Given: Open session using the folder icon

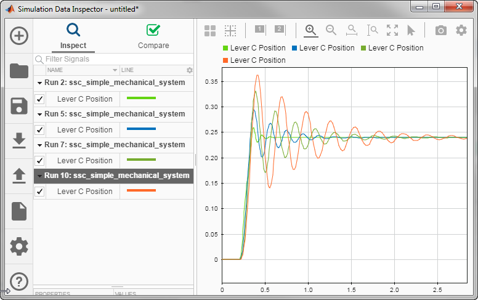Looking at the screenshot, I should 19,71.
